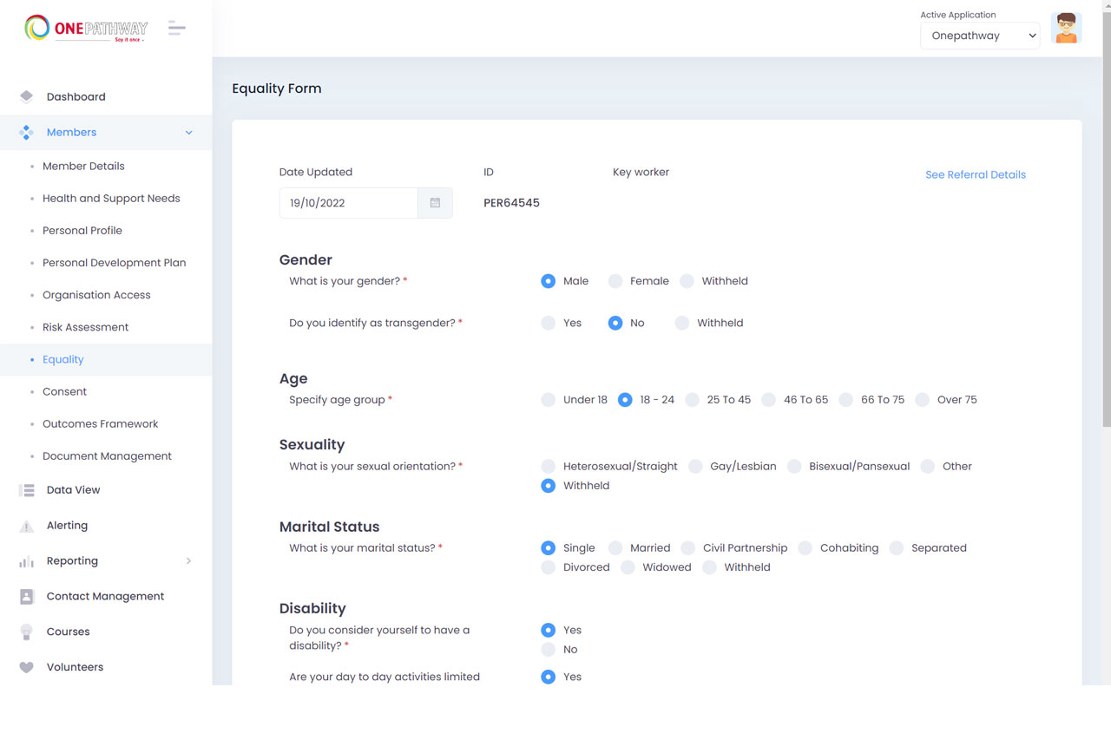Choose Withheld sexual orientation
Image resolution: width=1111 pixels, height=740 pixels.
[x=548, y=486]
